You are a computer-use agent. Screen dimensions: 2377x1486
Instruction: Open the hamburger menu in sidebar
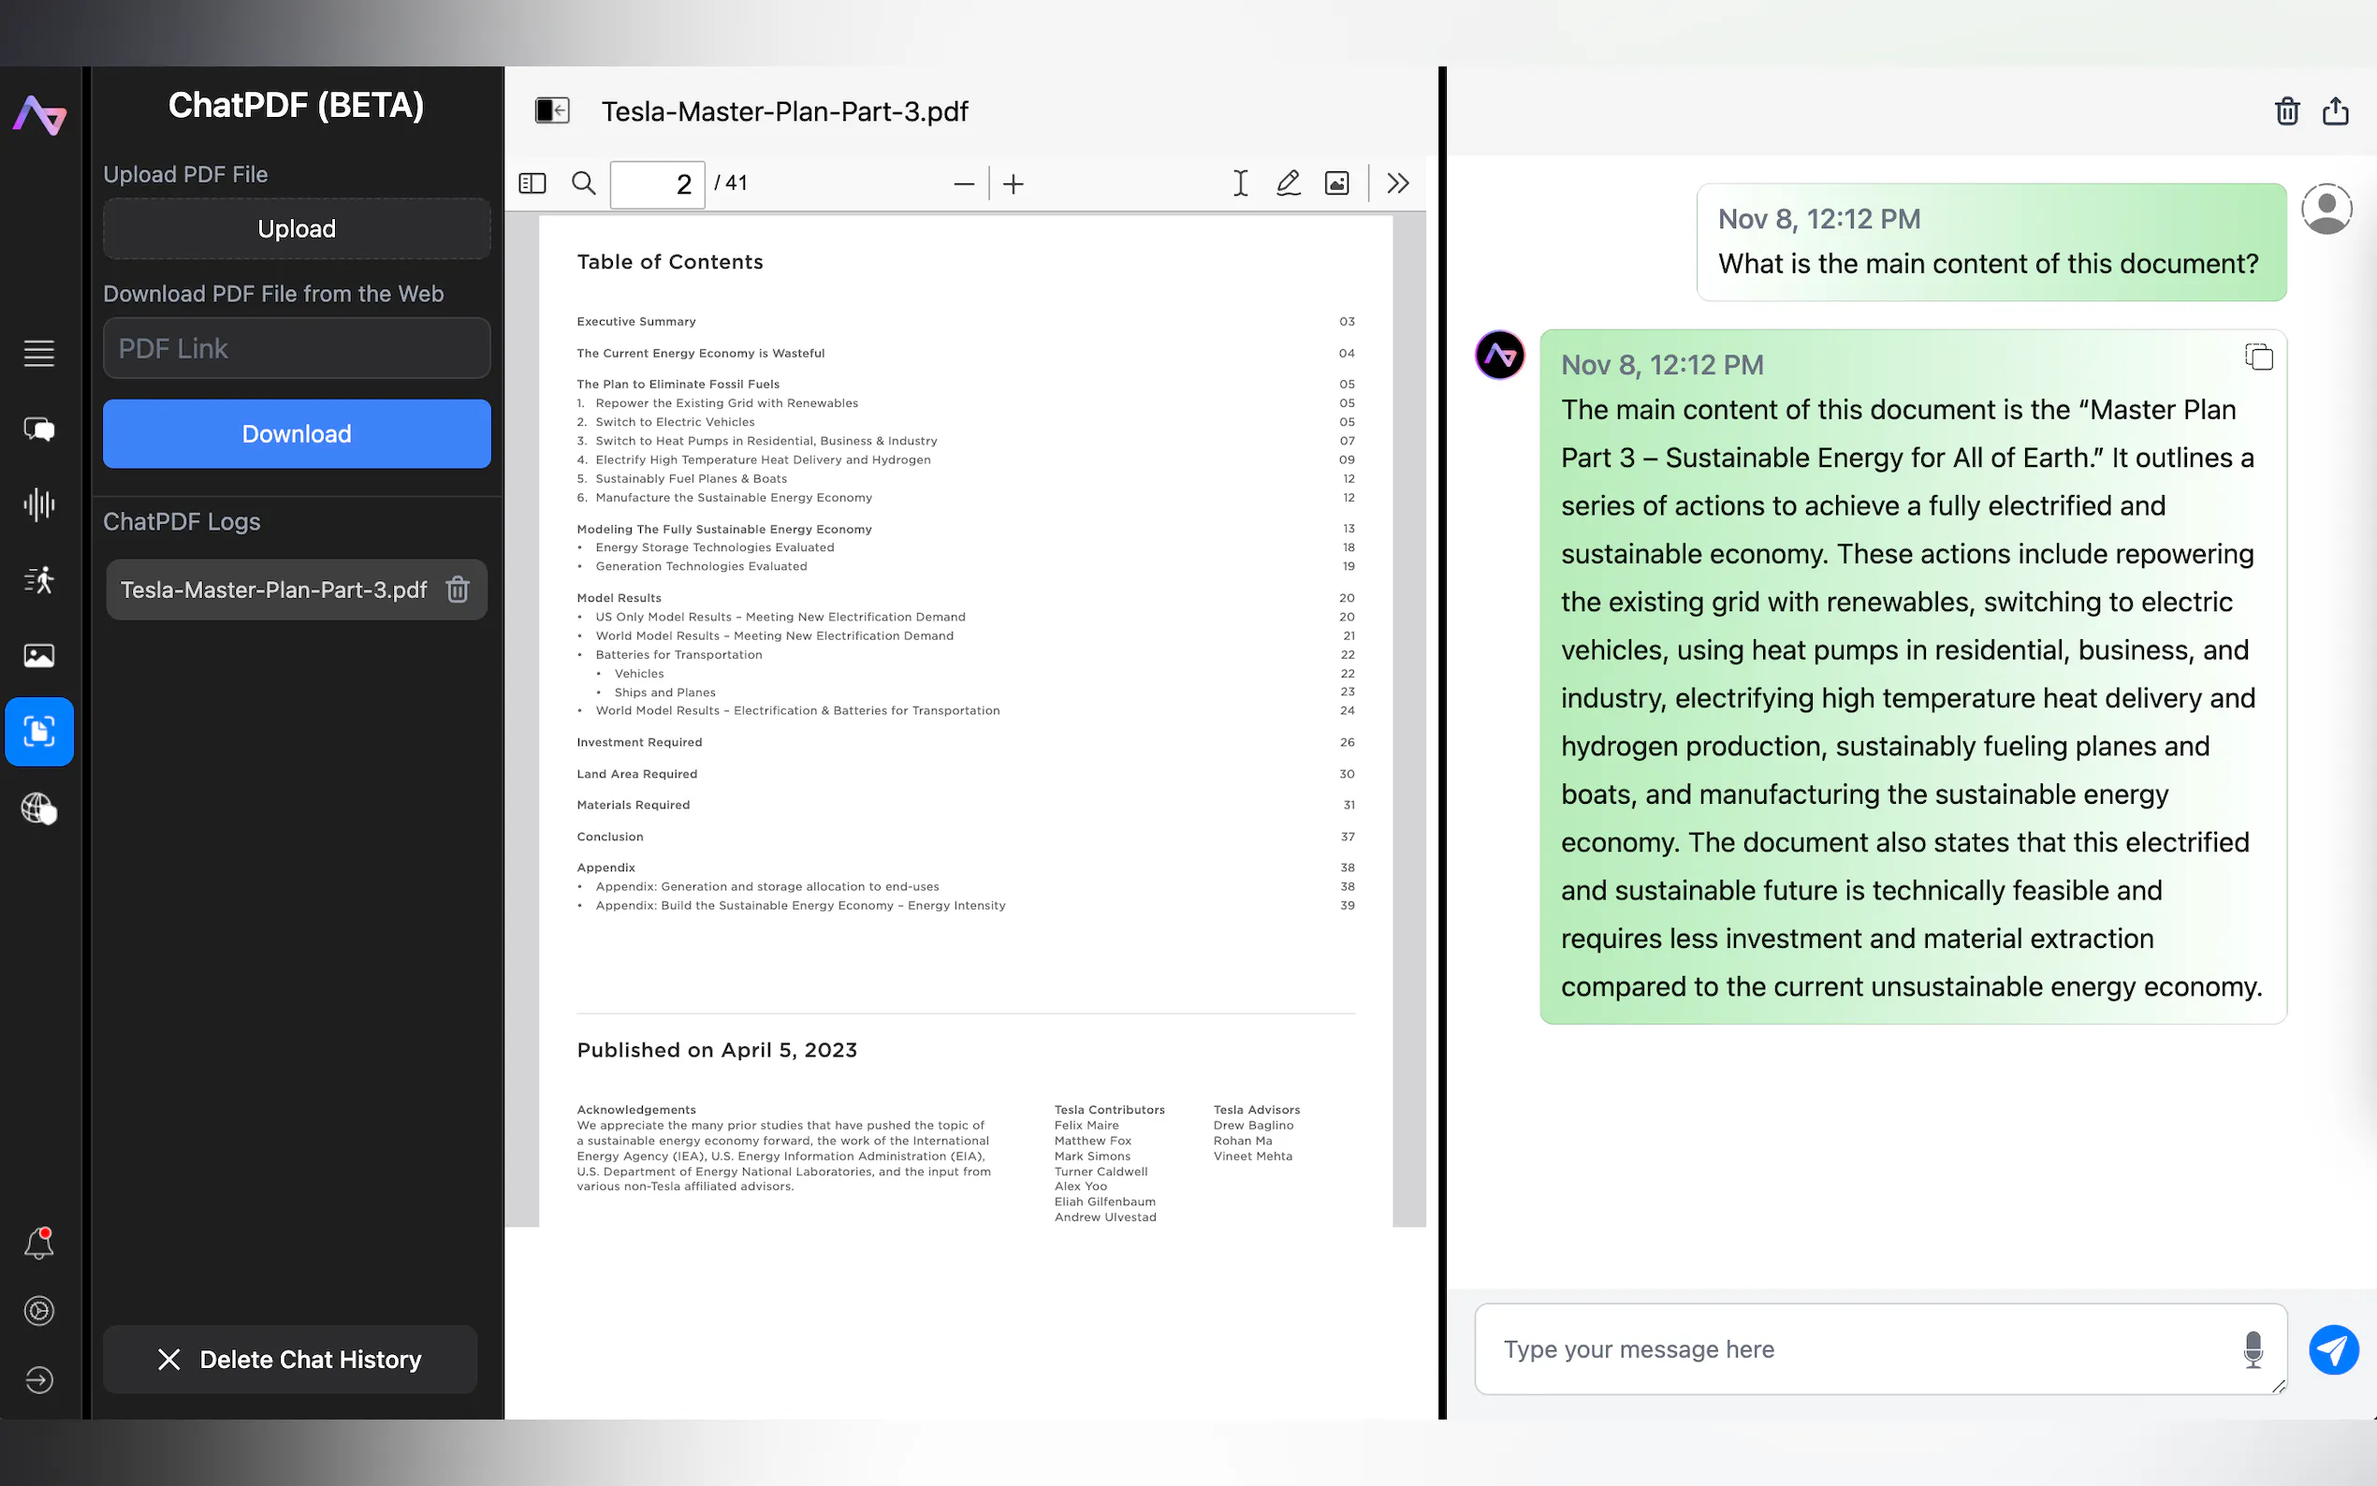[x=39, y=353]
